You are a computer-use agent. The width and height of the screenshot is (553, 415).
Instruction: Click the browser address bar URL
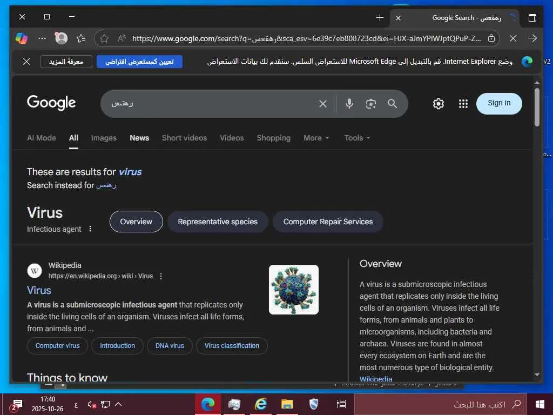click(306, 38)
